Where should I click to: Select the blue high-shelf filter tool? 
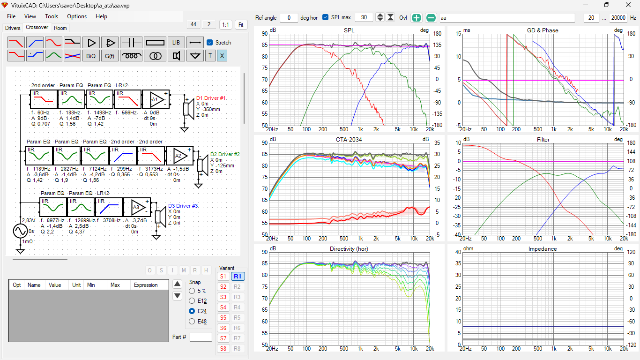click(35, 56)
